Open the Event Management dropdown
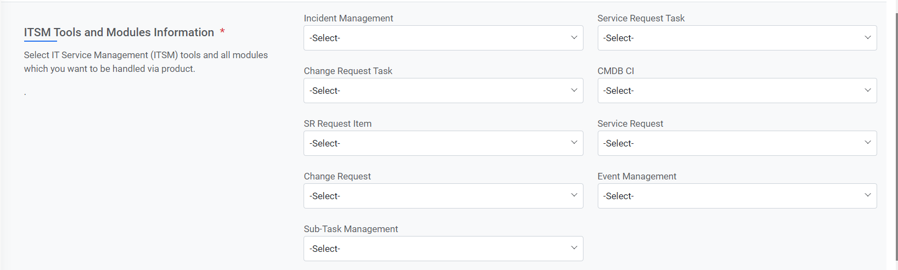 click(737, 196)
